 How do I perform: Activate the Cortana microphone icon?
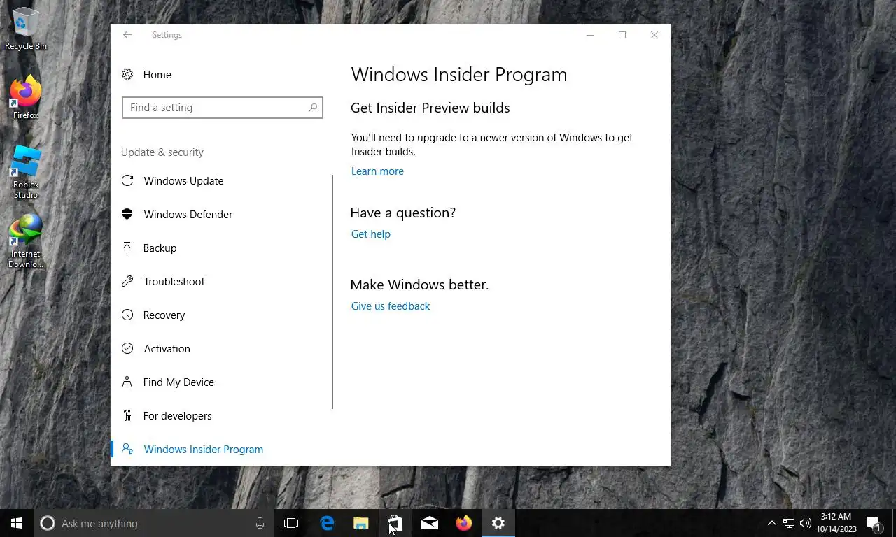260,523
